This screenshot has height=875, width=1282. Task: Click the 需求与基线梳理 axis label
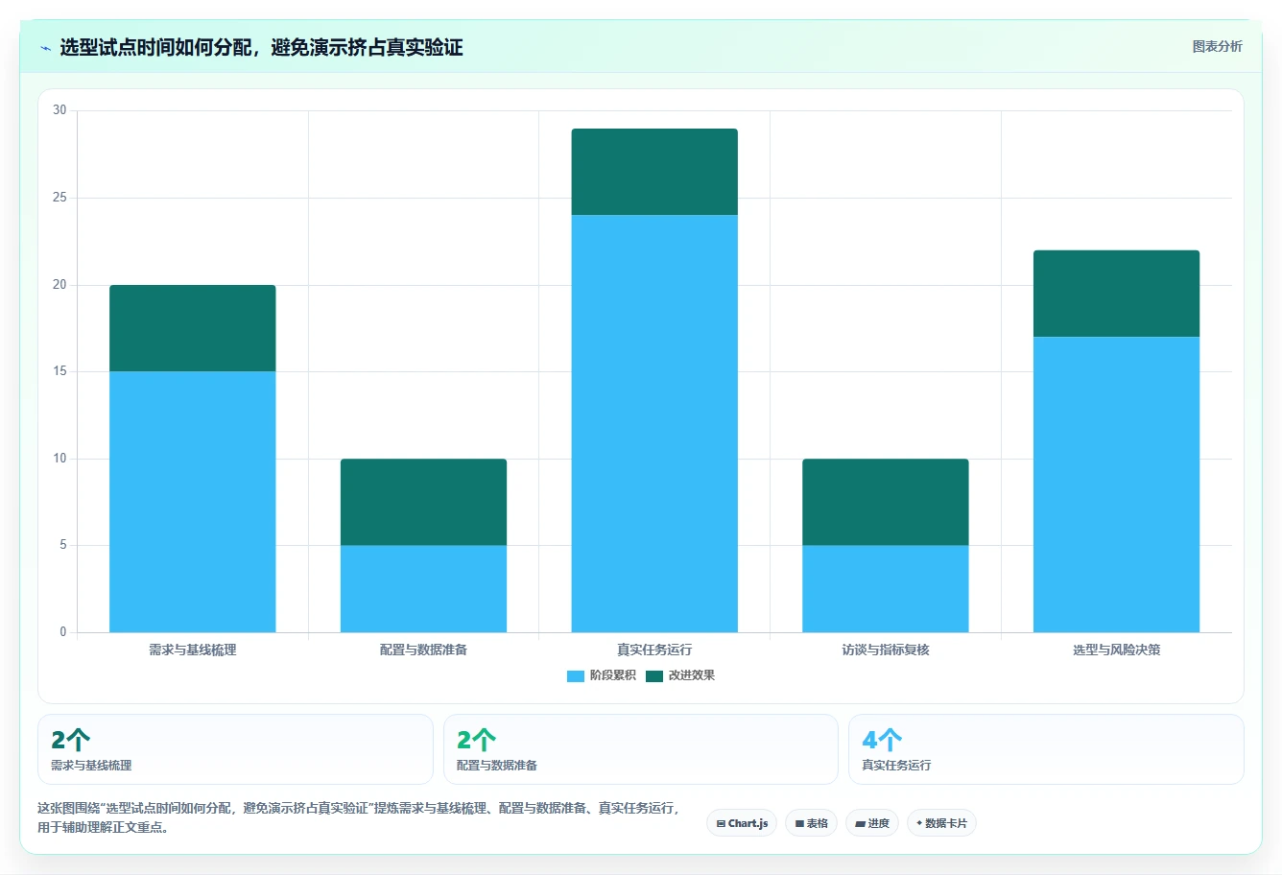[x=193, y=650]
